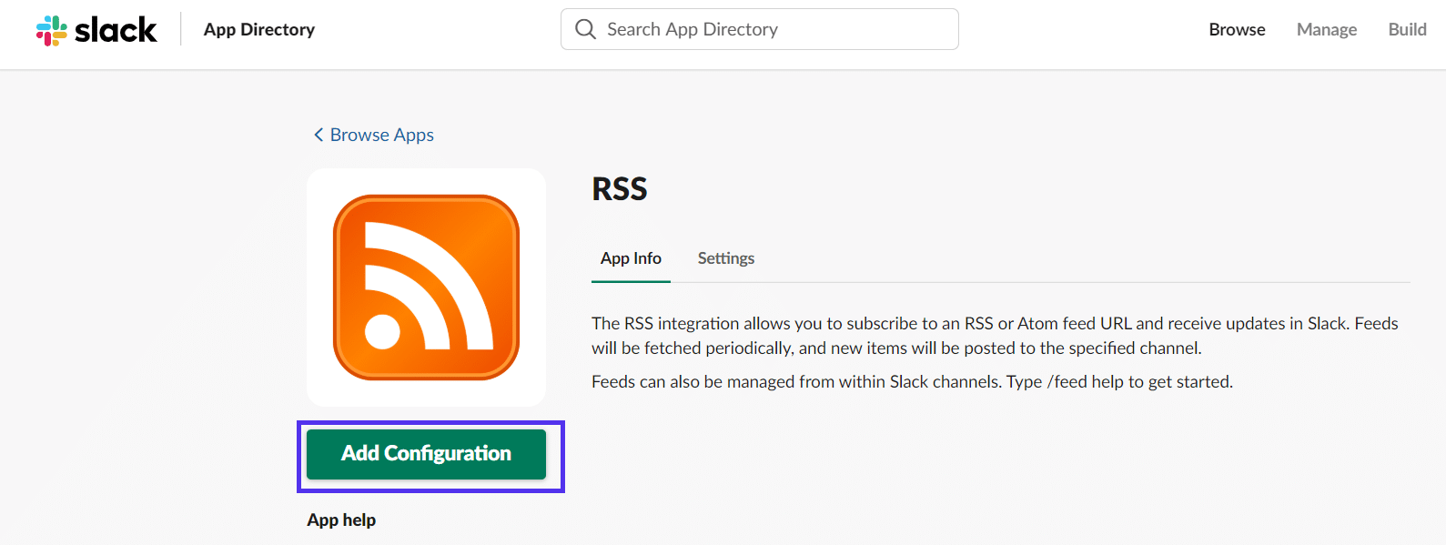
Task: Select the App Info tab
Action: pyautogui.click(x=631, y=258)
